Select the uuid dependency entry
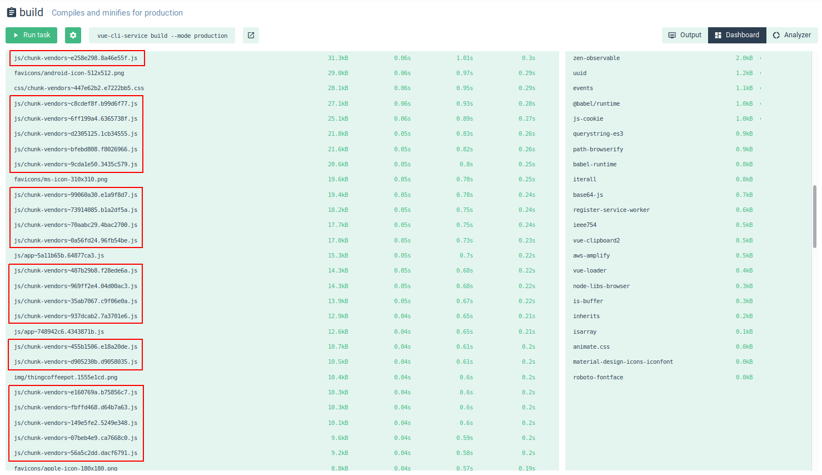This screenshot has height=475, width=822. point(580,73)
